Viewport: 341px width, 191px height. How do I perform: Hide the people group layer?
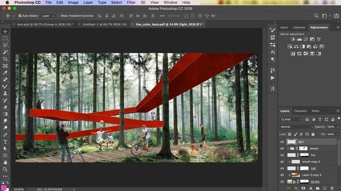282,149
